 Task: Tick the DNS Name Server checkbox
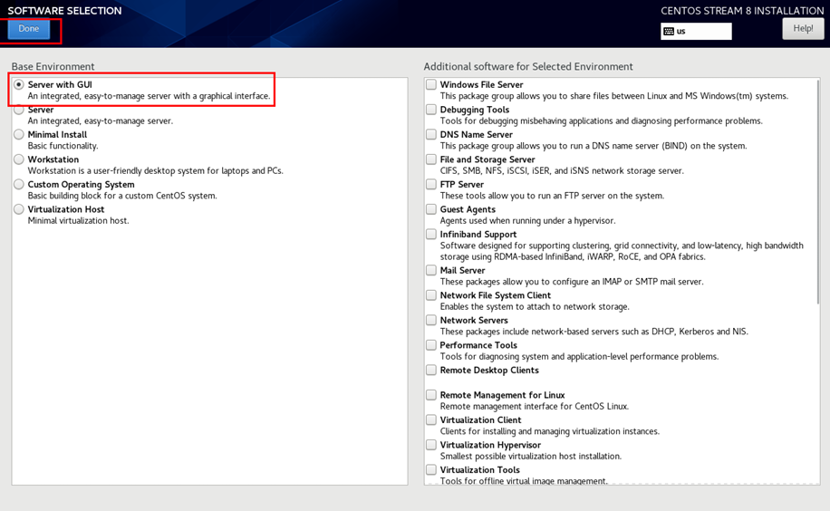pos(431,134)
